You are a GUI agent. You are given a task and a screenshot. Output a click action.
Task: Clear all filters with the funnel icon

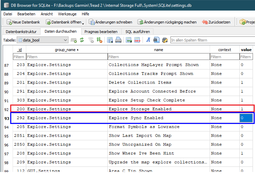tap(91, 40)
